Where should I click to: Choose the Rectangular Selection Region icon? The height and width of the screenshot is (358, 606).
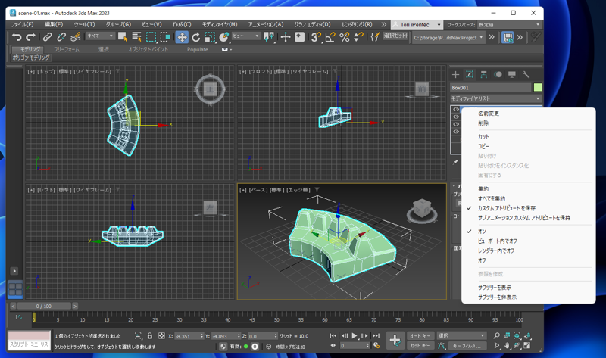tap(151, 37)
